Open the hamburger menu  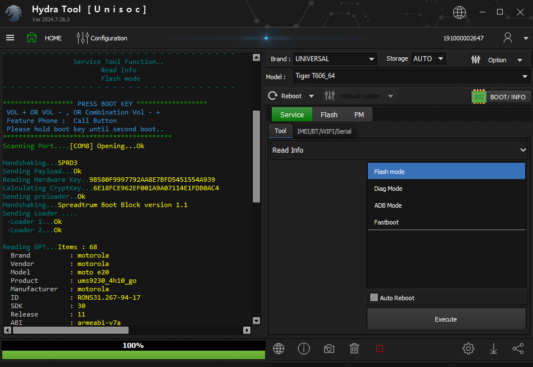click(10, 38)
